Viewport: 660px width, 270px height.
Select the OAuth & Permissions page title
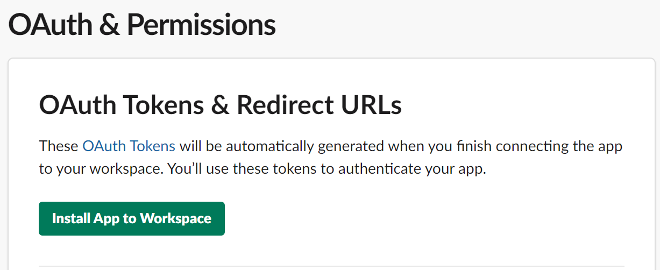142,25
